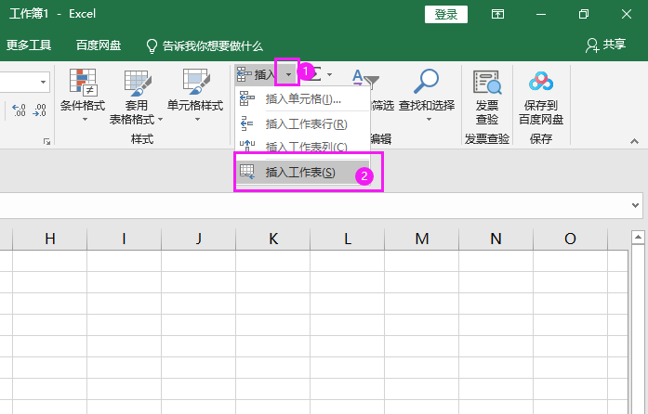Choose Insert Sheet Columns (插入工作表列) item
Screen dimensions: 648x414
tap(302, 146)
